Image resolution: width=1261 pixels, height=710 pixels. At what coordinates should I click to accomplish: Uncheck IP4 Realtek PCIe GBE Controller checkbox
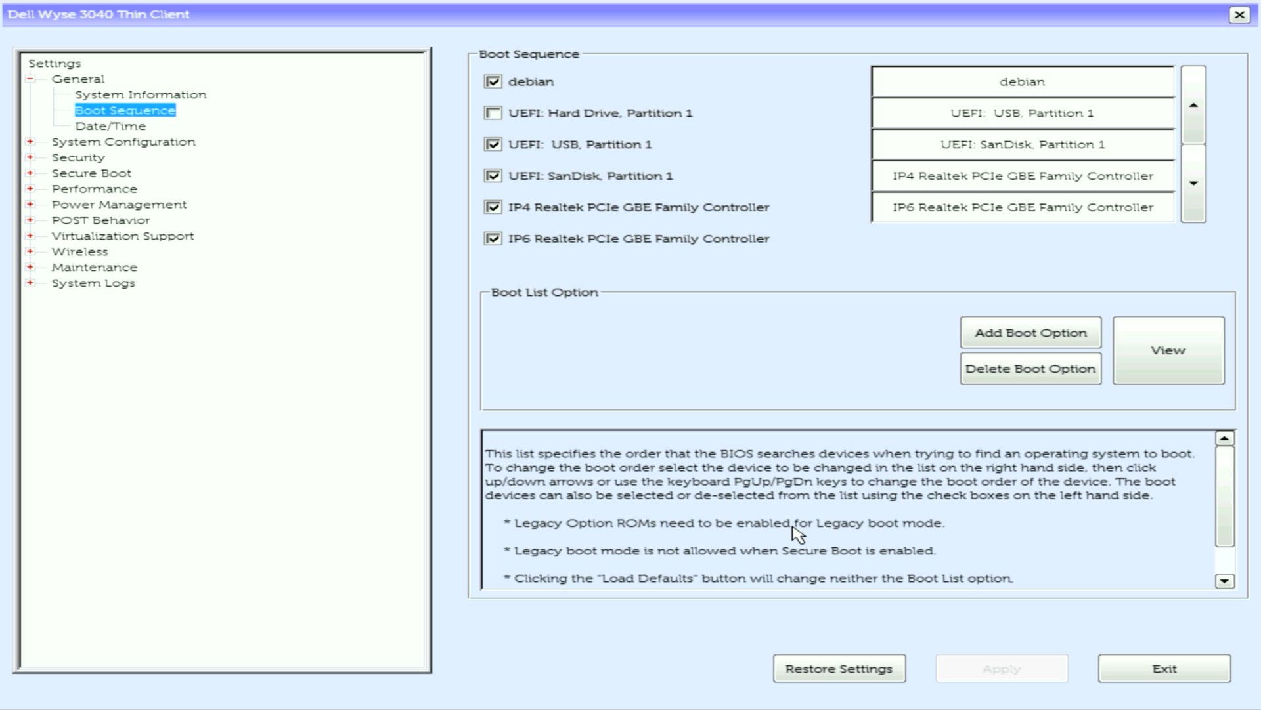coord(493,207)
